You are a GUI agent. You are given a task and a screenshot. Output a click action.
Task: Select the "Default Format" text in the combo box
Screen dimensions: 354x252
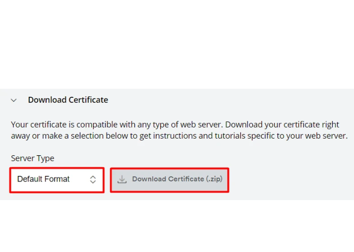click(x=43, y=179)
